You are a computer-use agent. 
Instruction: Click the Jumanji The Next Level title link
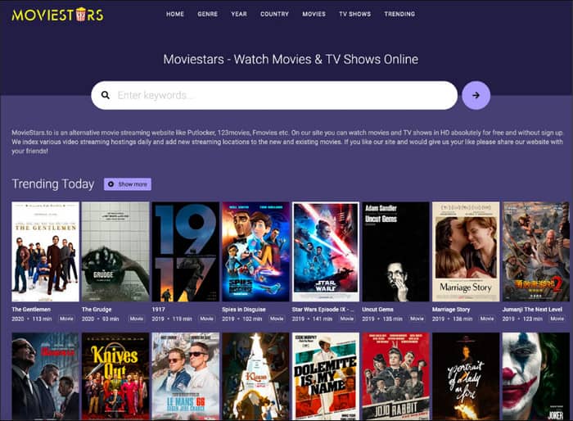pyautogui.click(x=532, y=310)
